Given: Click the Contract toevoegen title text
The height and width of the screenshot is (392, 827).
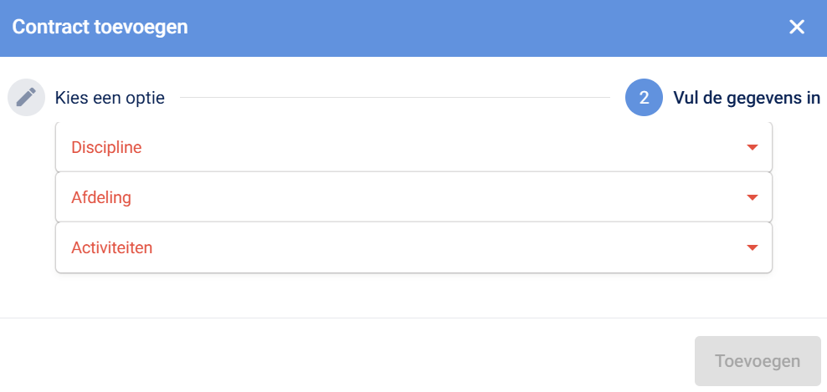Looking at the screenshot, I should click(100, 27).
